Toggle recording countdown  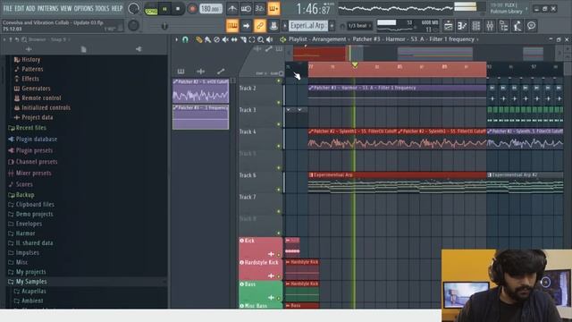click(260, 9)
